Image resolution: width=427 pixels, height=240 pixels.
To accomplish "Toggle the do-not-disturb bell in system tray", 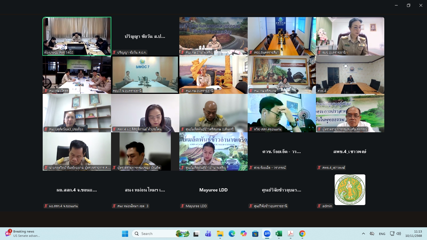I will point(372,233).
